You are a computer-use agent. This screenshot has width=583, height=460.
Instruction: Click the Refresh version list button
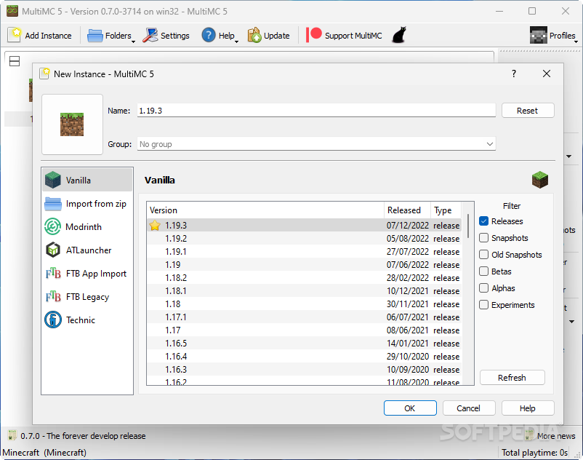pos(512,378)
